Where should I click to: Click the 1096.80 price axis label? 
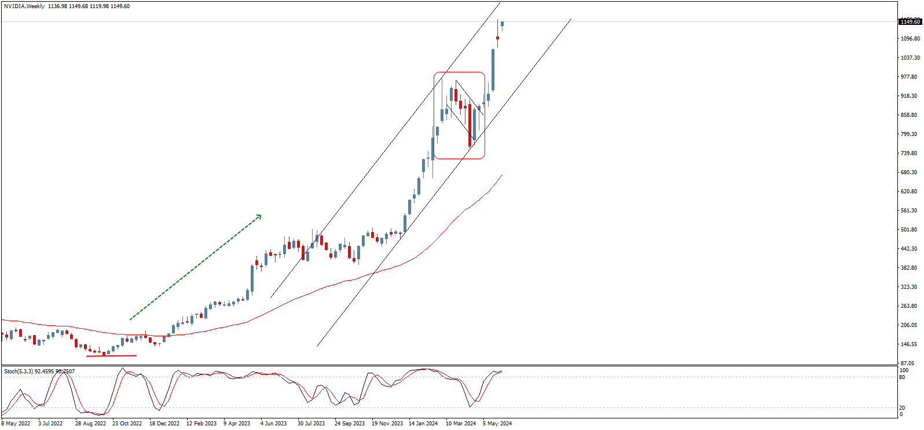pos(910,39)
